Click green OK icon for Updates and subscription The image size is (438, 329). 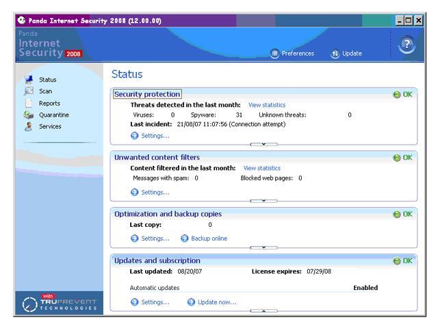[x=397, y=261]
